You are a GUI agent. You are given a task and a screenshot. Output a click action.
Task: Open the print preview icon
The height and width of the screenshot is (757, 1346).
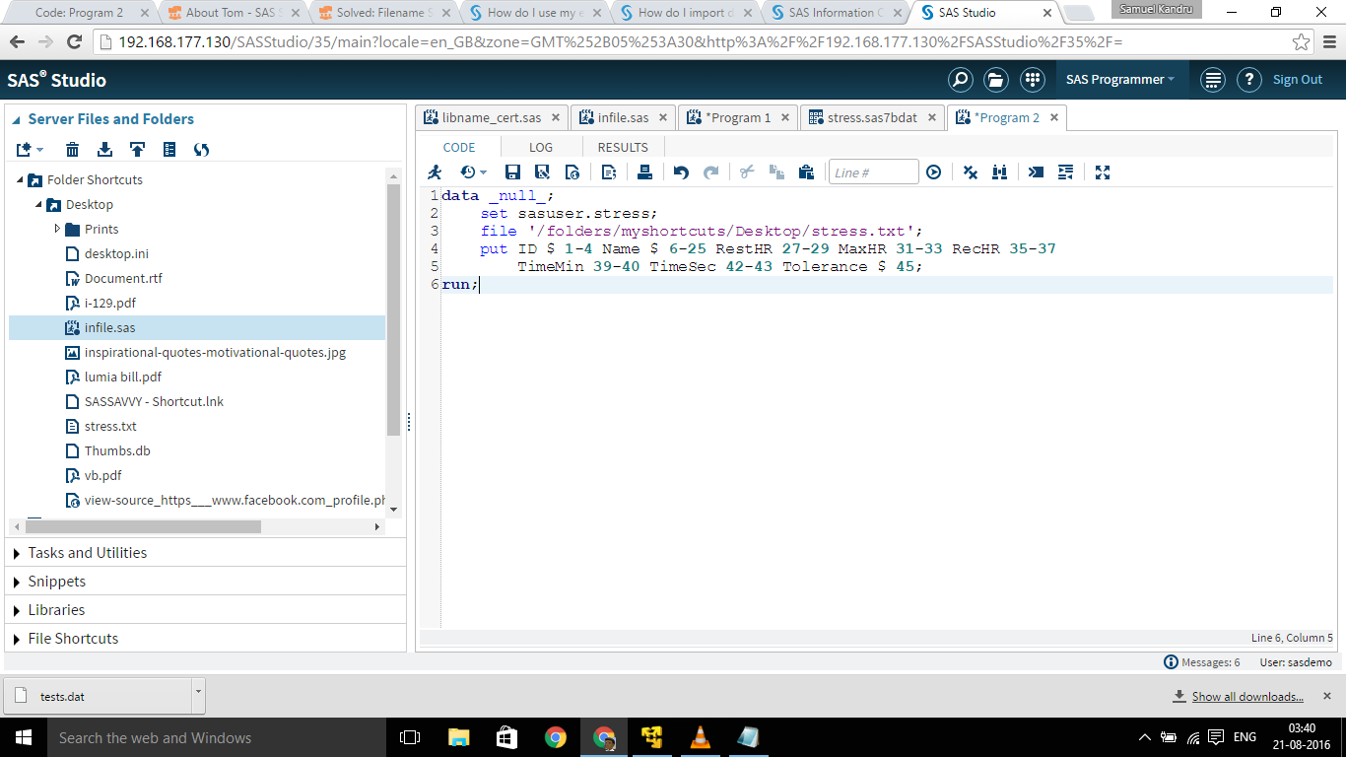pyautogui.click(x=608, y=172)
